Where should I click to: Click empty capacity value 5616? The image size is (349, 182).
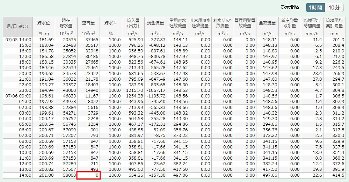click(93, 108)
